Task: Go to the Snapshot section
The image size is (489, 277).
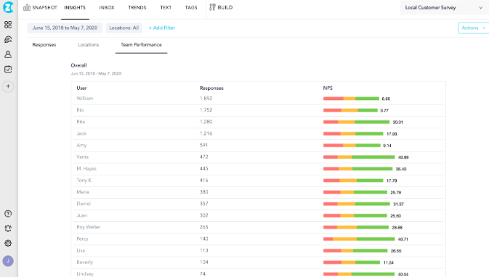Action: click(x=40, y=7)
